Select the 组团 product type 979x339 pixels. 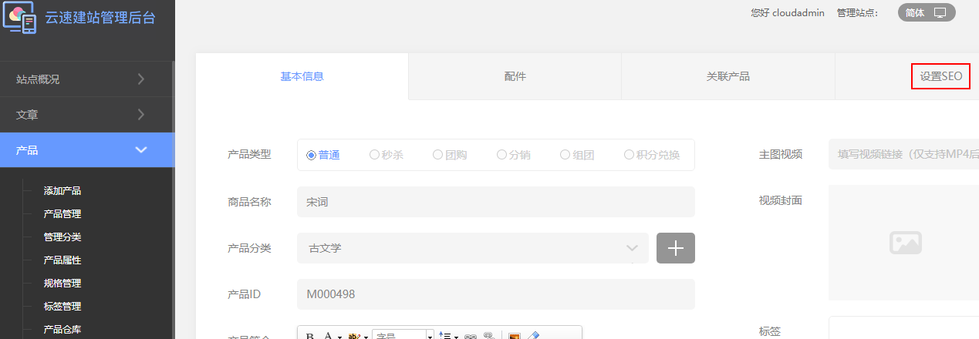[x=577, y=155]
